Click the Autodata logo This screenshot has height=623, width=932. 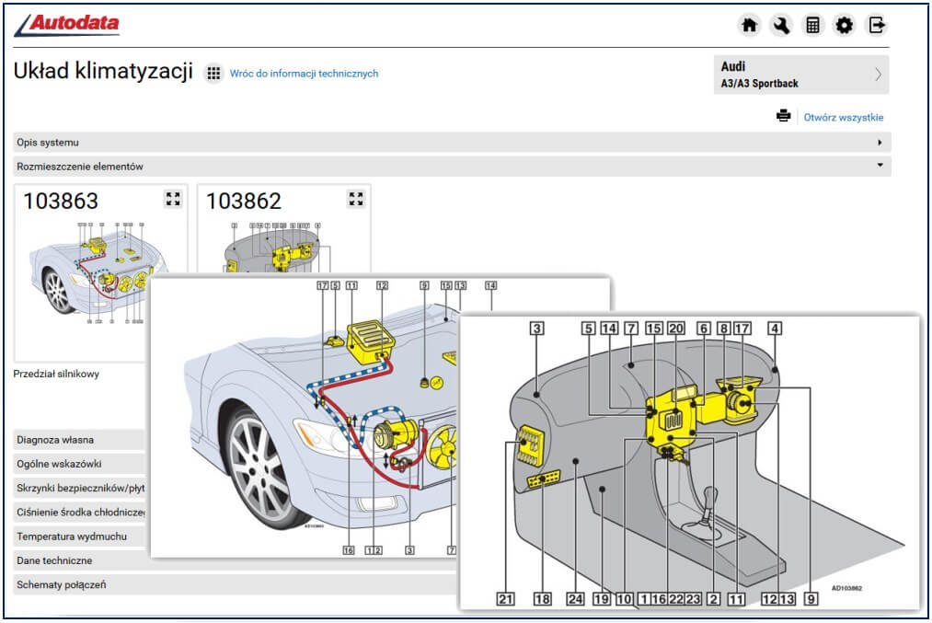[66, 25]
